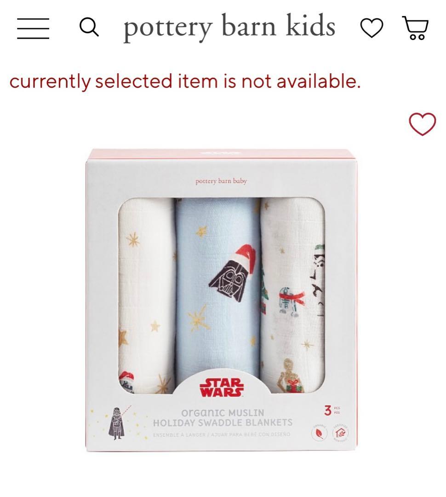View the shopping cart
The width and height of the screenshot is (446, 497).
click(x=416, y=28)
